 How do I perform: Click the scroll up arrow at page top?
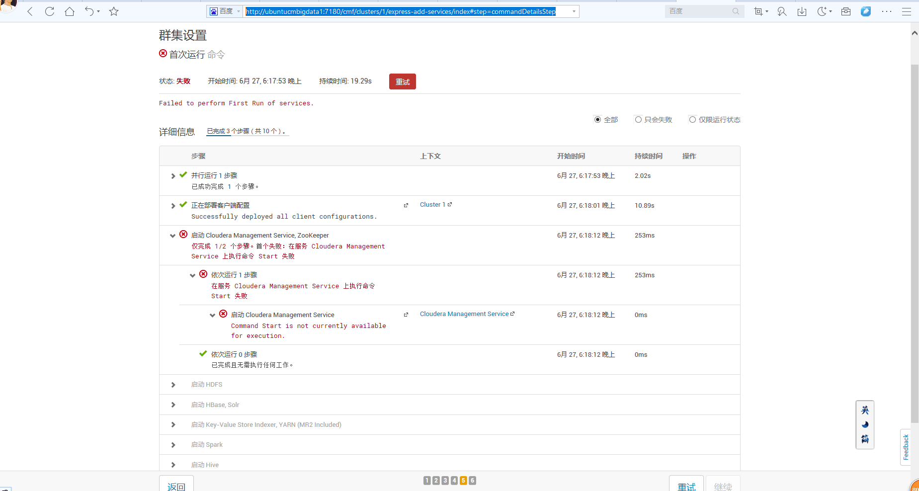pyautogui.click(x=915, y=33)
